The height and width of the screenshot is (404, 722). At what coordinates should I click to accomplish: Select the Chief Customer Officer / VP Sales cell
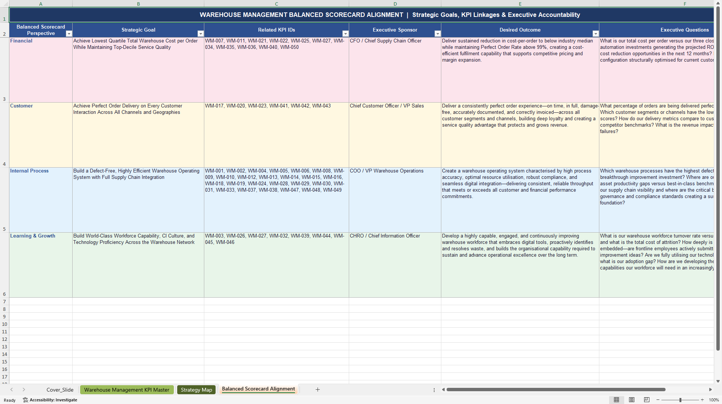tap(395, 135)
